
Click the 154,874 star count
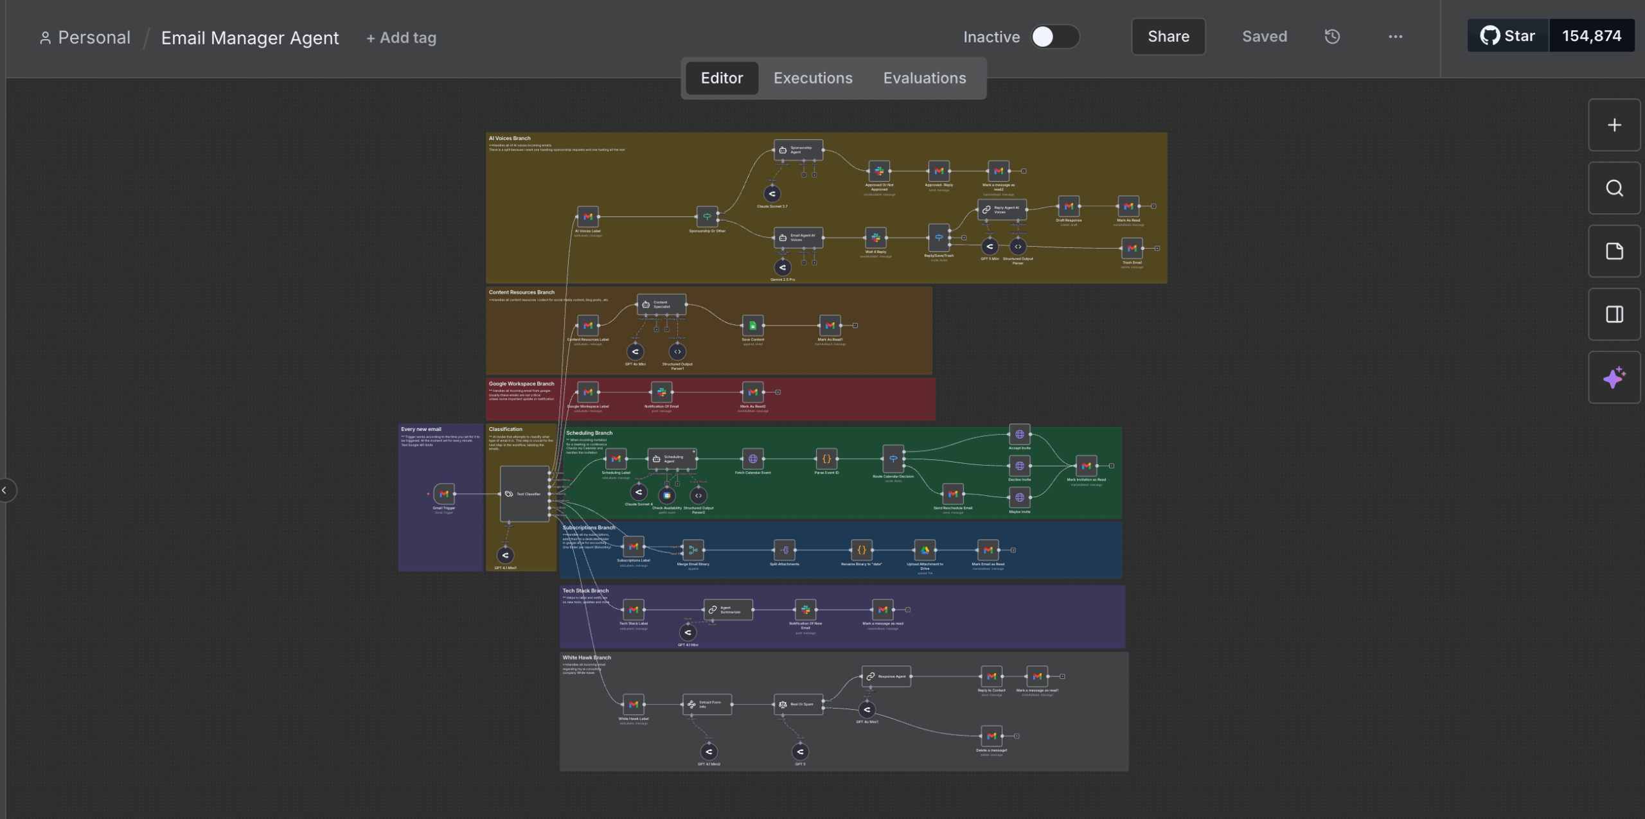1591,36
